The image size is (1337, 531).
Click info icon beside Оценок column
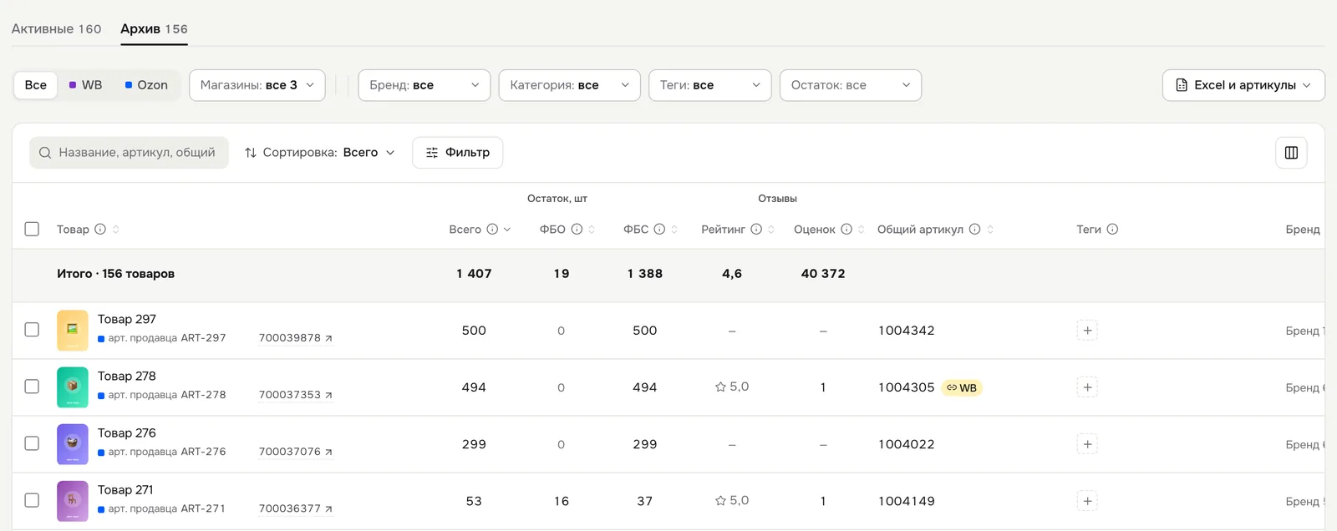coord(846,230)
